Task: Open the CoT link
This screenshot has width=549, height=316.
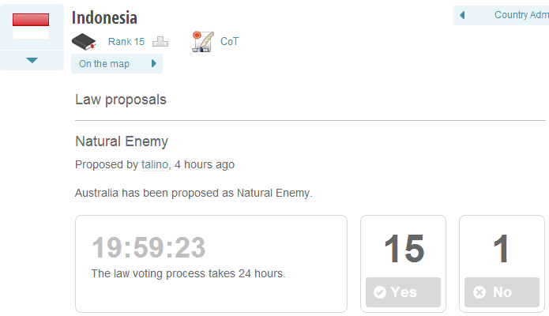Action: tap(229, 42)
